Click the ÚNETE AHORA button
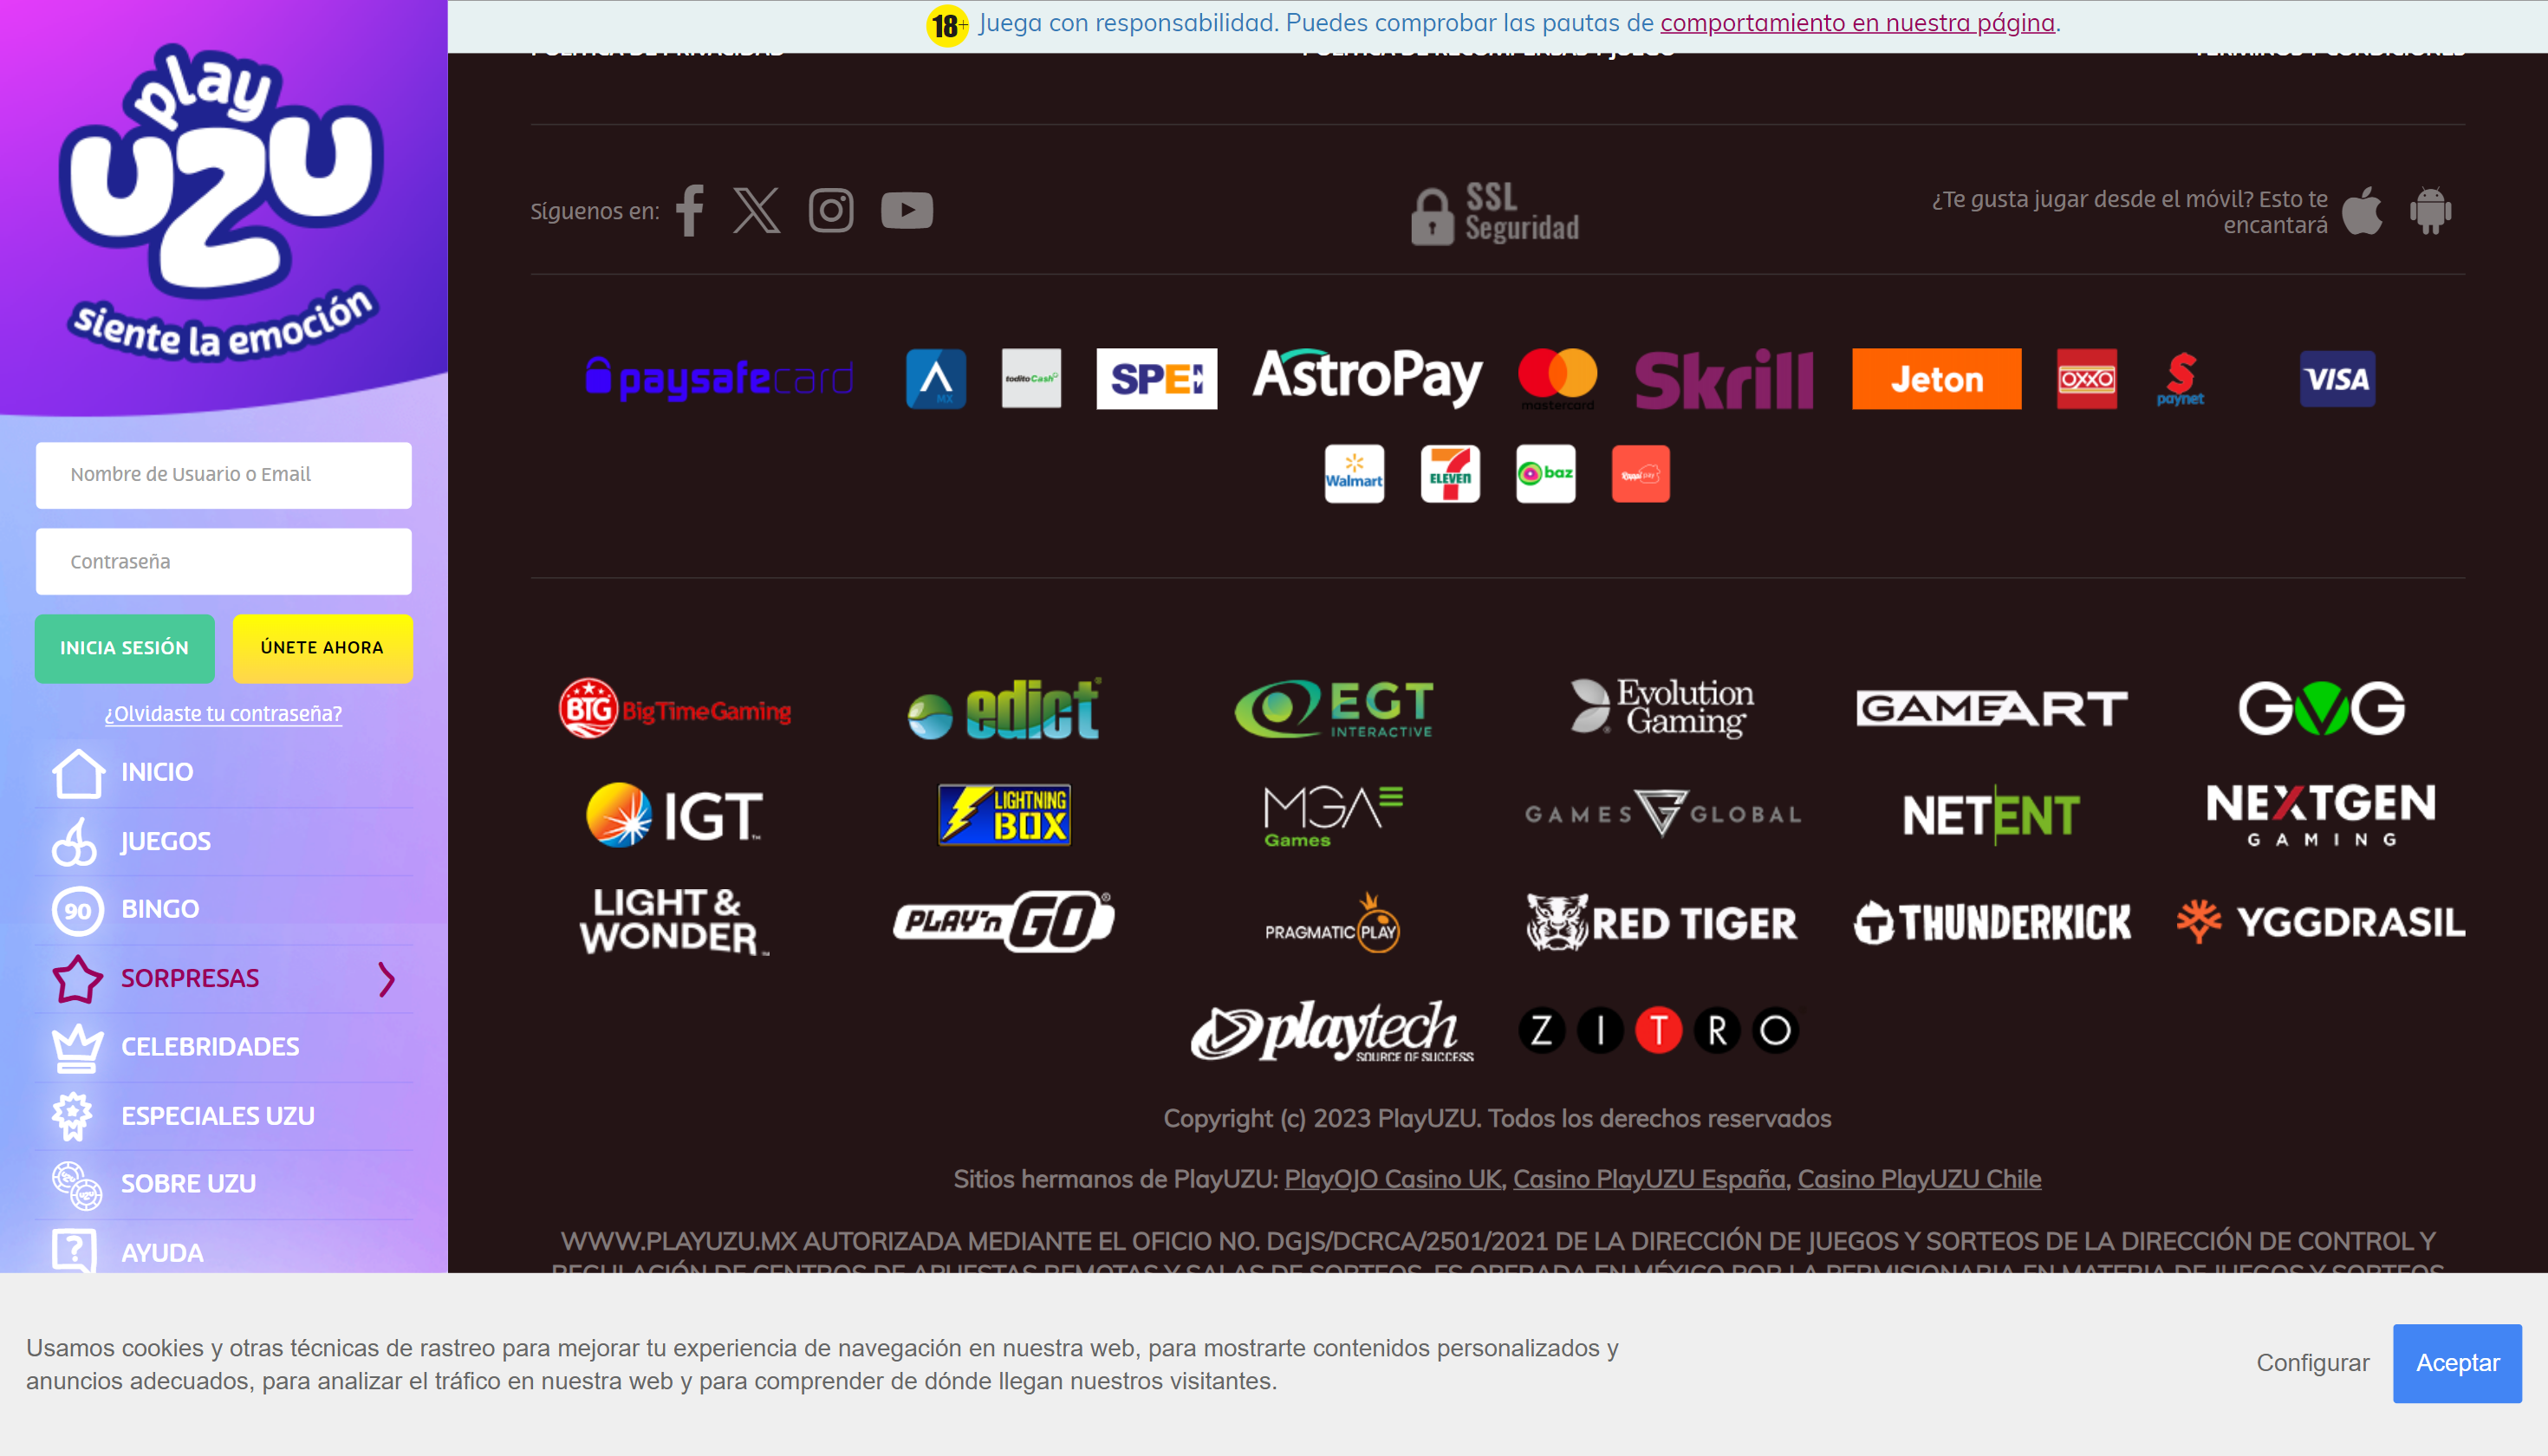The image size is (2548, 1456). click(x=322, y=648)
